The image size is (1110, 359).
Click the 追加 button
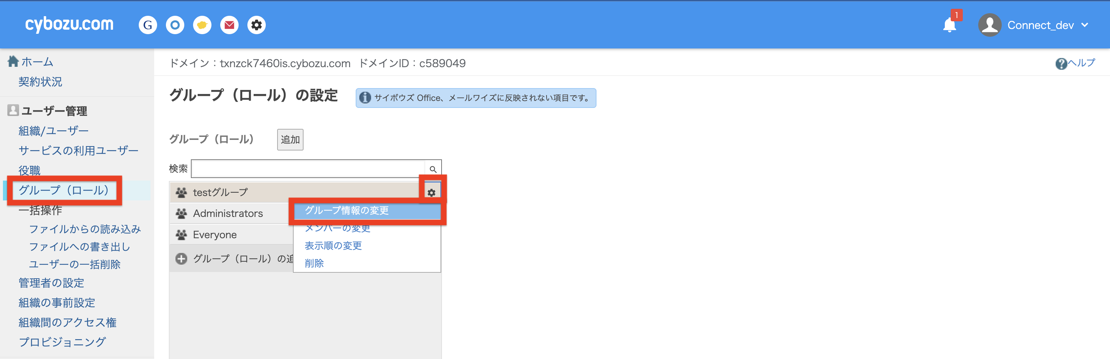coord(290,139)
